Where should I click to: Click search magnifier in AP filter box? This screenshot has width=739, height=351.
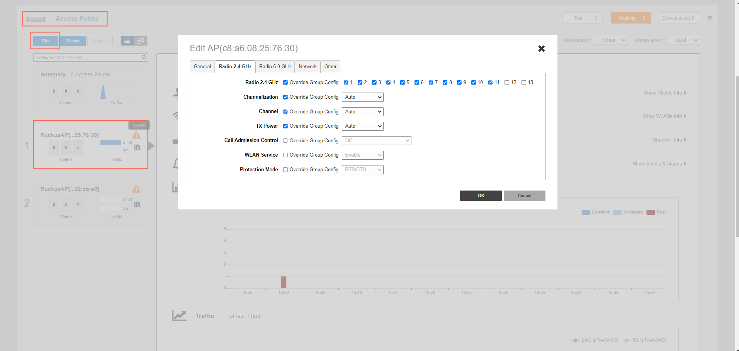click(144, 57)
